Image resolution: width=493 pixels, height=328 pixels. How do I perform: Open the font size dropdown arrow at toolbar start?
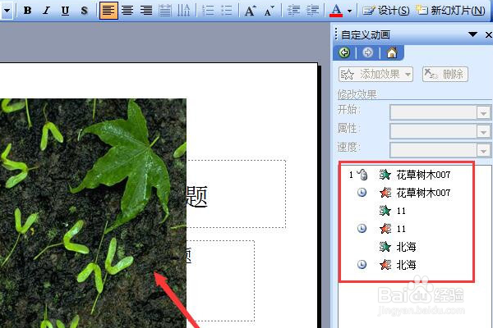[x=7, y=11]
